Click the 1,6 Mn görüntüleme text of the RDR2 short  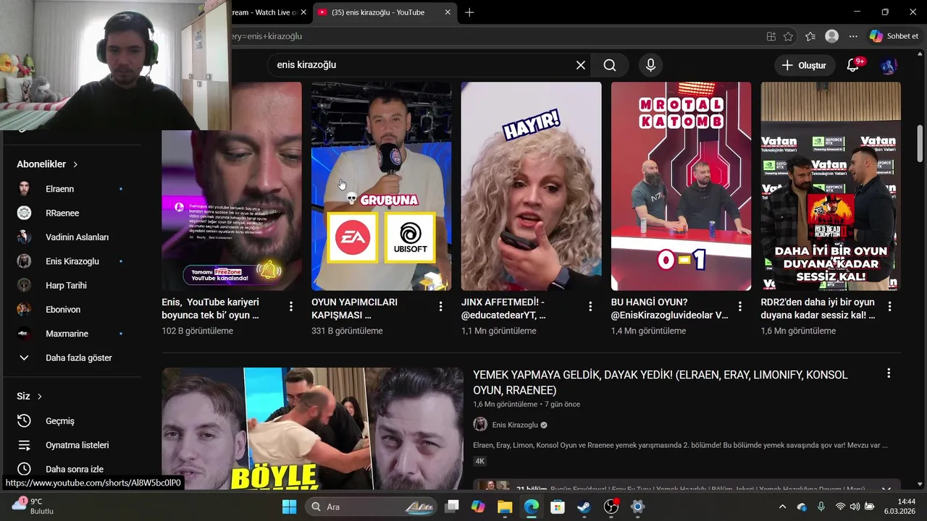[798, 331]
